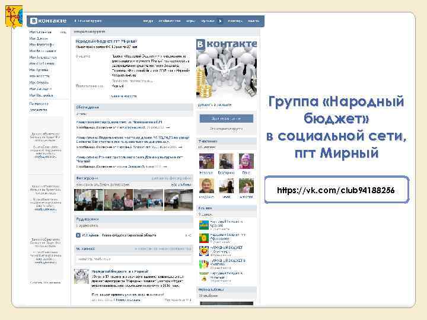Viewport: 427px width, 320px height.
Task: Click the 'Свежие новости' link
Action: click(x=124, y=96)
